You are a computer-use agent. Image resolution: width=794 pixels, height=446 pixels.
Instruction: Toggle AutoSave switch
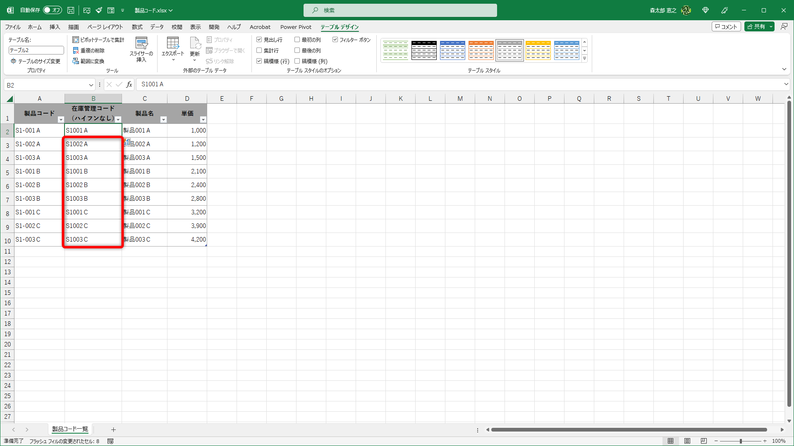[x=52, y=10]
